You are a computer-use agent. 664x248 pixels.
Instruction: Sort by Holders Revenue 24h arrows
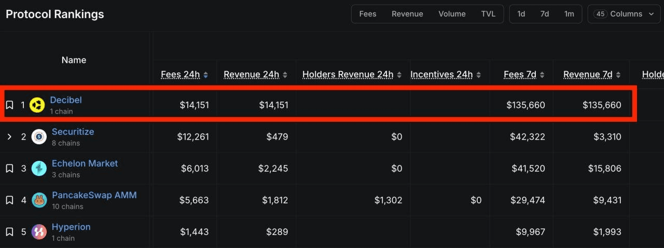pos(399,75)
